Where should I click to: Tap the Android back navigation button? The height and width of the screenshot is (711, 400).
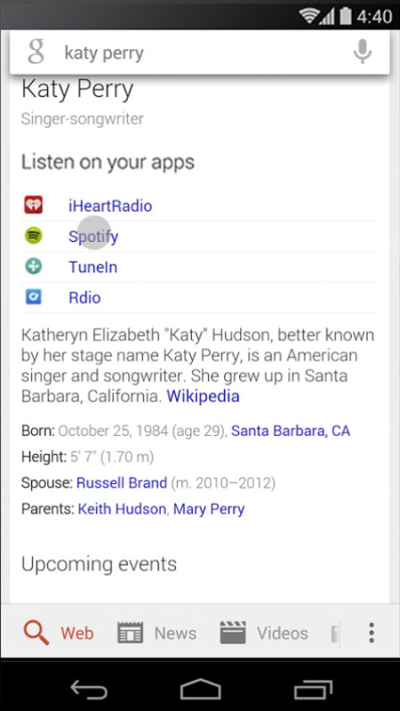(x=89, y=691)
